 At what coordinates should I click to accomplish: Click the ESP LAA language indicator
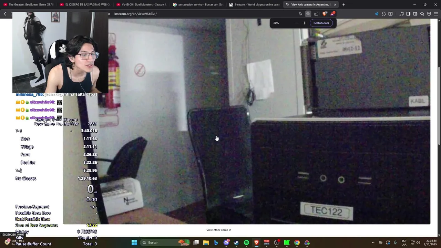(404, 242)
